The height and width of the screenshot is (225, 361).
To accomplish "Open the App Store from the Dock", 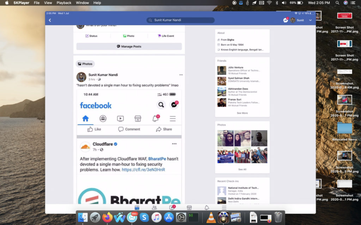I will click(x=169, y=217).
